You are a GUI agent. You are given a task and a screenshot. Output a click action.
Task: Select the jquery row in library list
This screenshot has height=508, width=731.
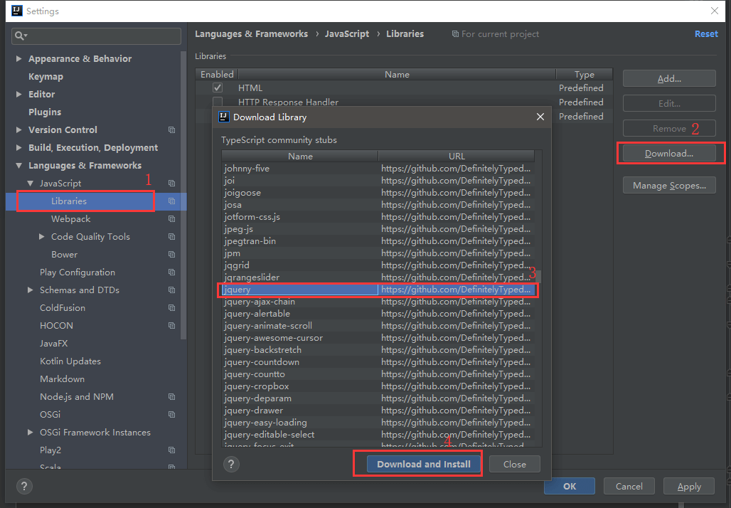click(x=378, y=290)
